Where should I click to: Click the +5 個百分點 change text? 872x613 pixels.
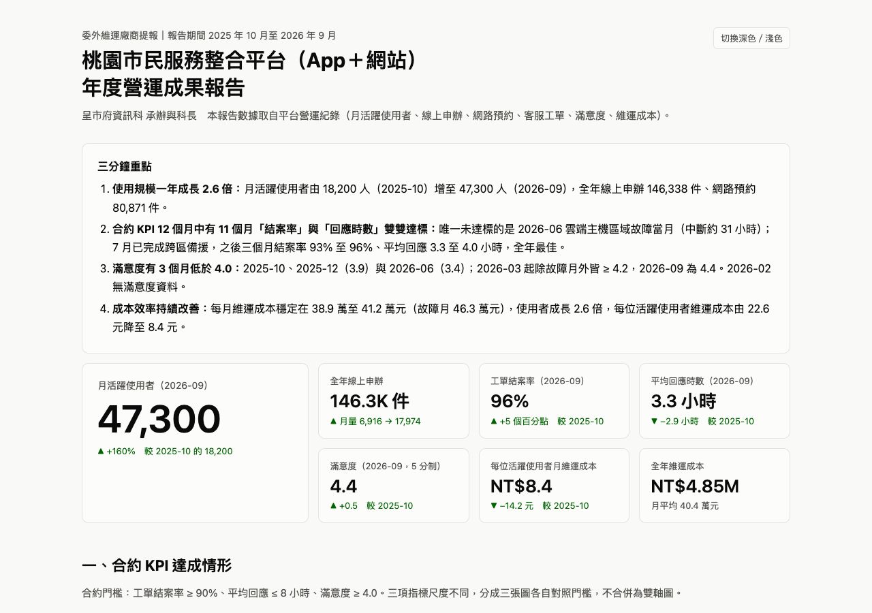tap(547, 422)
